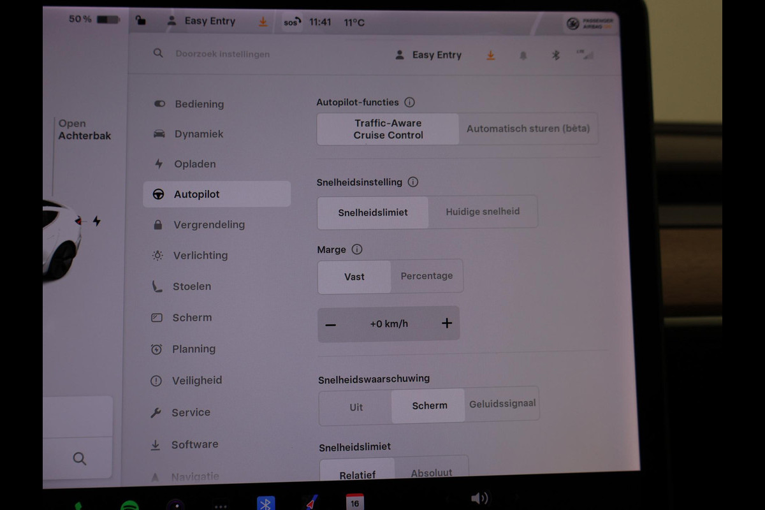Open the calendar app in bottom bar
The image size is (765, 510).
coord(354,502)
